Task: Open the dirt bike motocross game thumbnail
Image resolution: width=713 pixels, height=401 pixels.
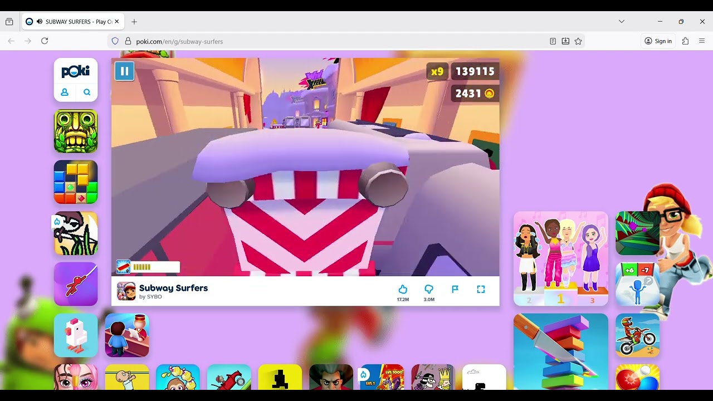Action: [x=637, y=335]
